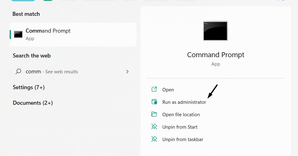The height and width of the screenshot is (156, 298).
Task: Click the large Command Prompt preview icon
Action: (x=215, y=31)
